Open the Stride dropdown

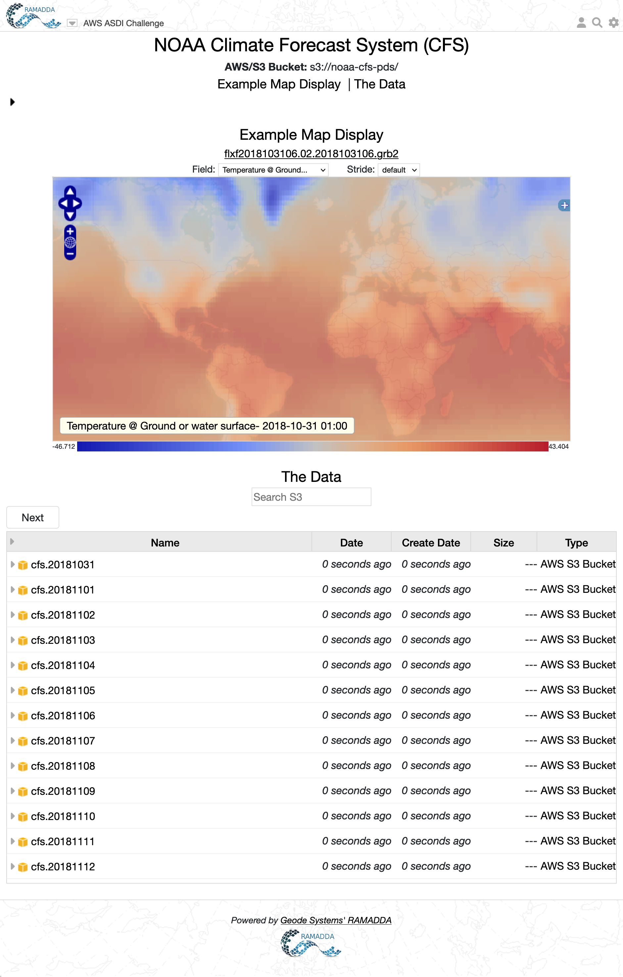pos(399,170)
